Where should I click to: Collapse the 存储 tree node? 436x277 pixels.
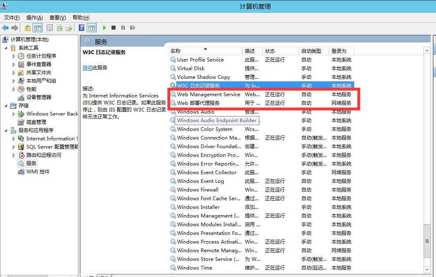(6, 106)
